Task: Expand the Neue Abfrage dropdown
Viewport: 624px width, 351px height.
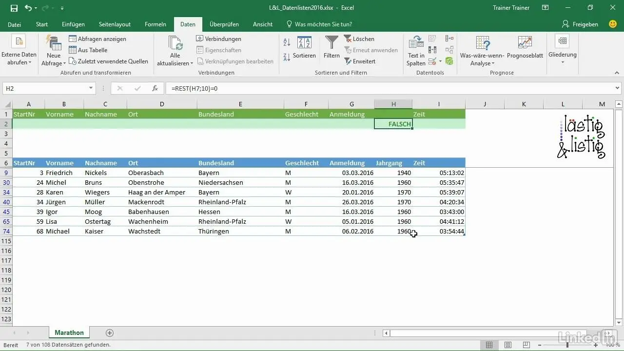Action: (53, 51)
